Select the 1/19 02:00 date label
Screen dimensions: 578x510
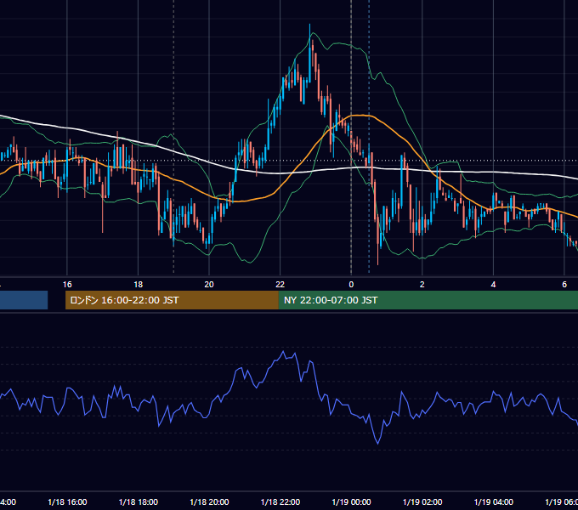[422, 501]
